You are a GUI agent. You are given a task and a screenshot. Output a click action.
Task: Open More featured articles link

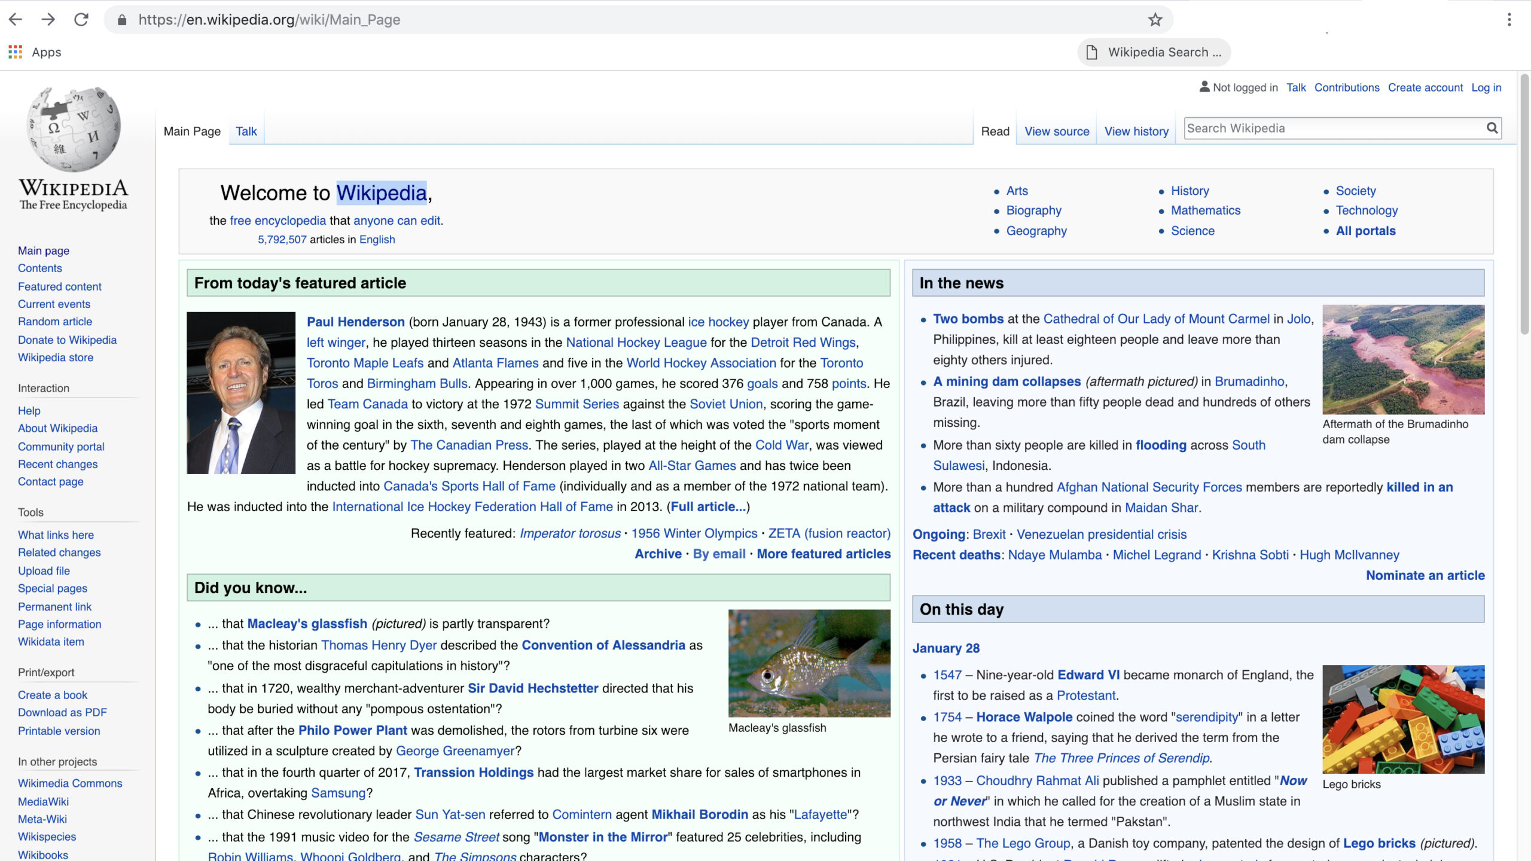[824, 554]
